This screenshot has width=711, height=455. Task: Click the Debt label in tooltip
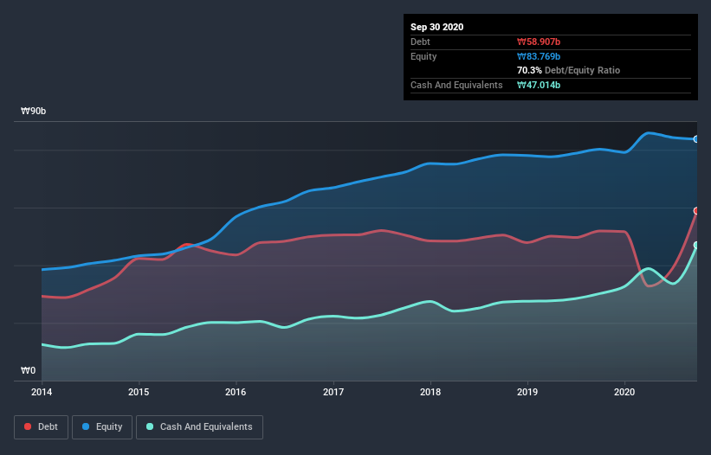click(x=420, y=42)
